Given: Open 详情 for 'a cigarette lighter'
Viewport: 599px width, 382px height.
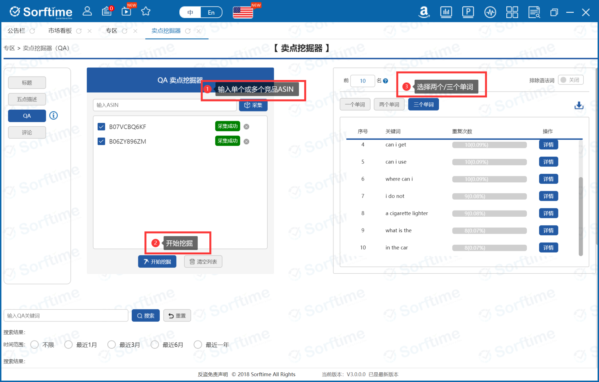Looking at the screenshot, I should (x=548, y=213).
